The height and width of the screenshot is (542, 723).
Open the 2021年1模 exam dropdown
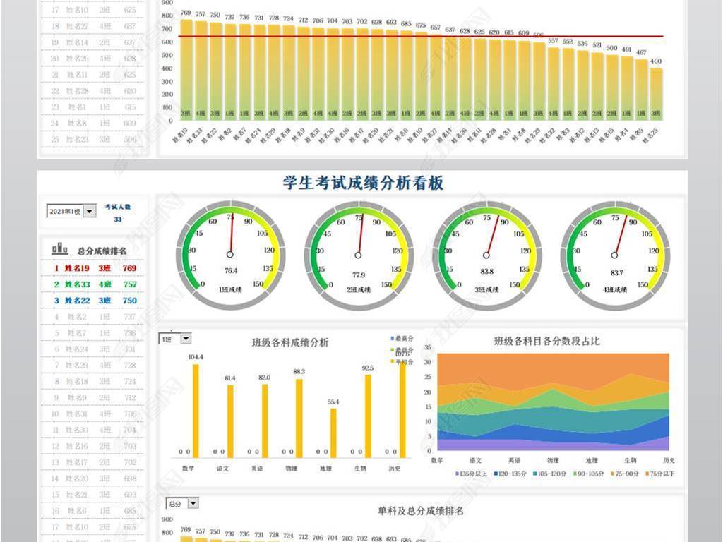coord(90,212)
